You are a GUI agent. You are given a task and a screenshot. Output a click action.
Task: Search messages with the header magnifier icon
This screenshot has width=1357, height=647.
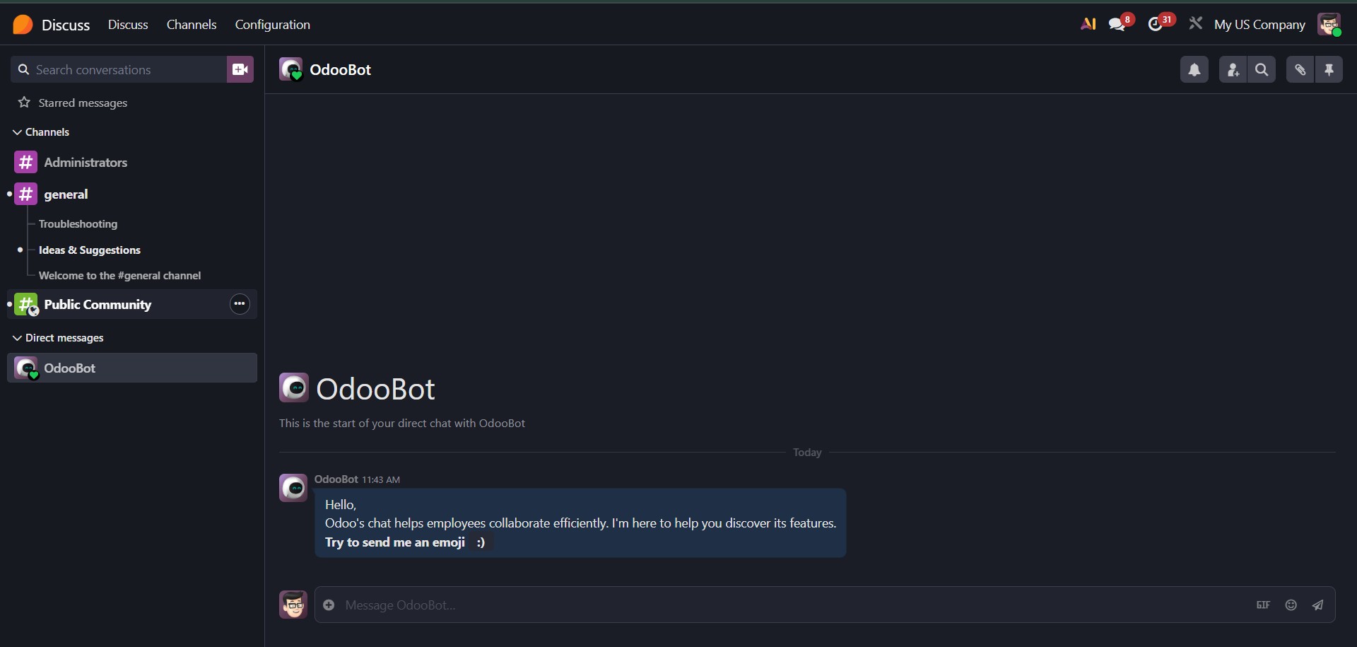pos(1262,69)
